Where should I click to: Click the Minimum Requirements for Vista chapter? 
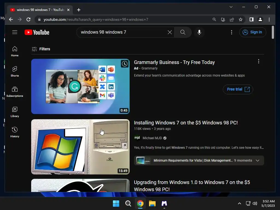(x=193, y=160)
